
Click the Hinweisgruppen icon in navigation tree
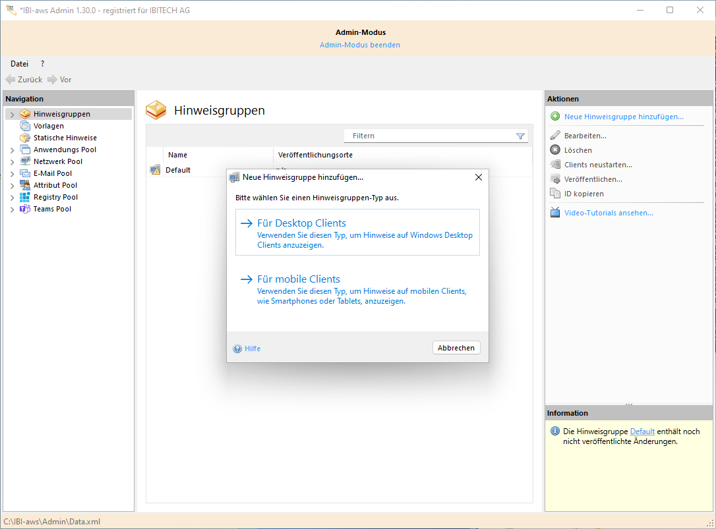(25, 114)
